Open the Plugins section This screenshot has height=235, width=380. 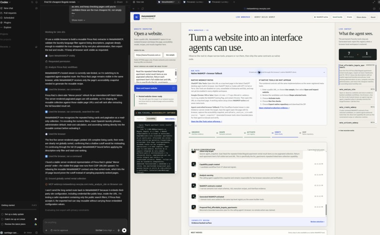7,23
